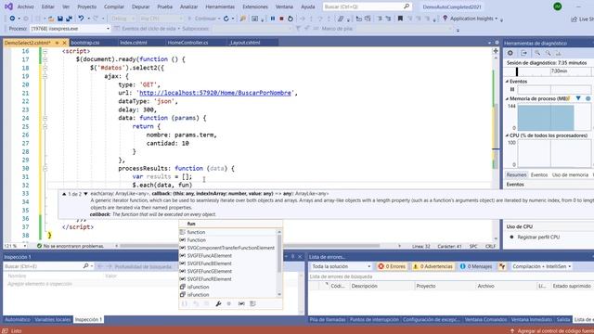Click the Continuar button

[204, 19]
